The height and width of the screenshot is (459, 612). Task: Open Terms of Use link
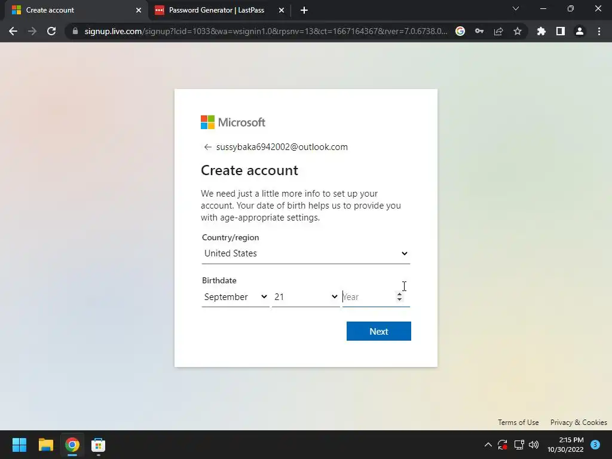pos(518,423)
